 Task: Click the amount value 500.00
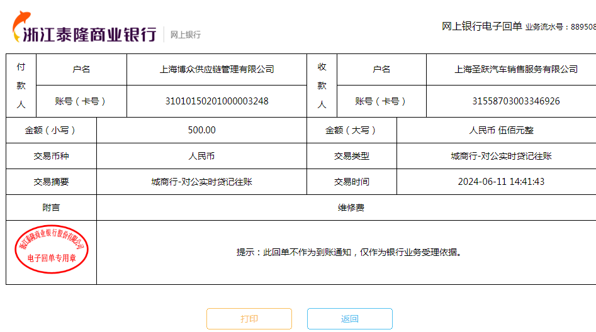201,130
